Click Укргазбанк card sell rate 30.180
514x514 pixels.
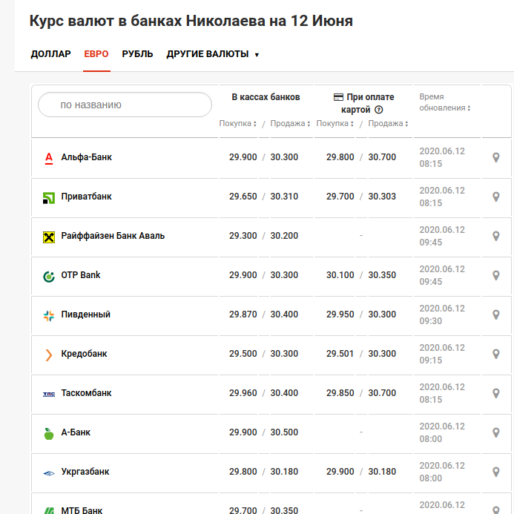[382, 472]
